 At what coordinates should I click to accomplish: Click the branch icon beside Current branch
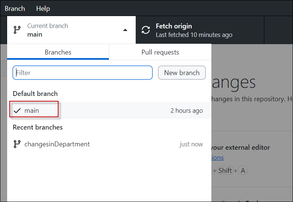coord(17,30)
